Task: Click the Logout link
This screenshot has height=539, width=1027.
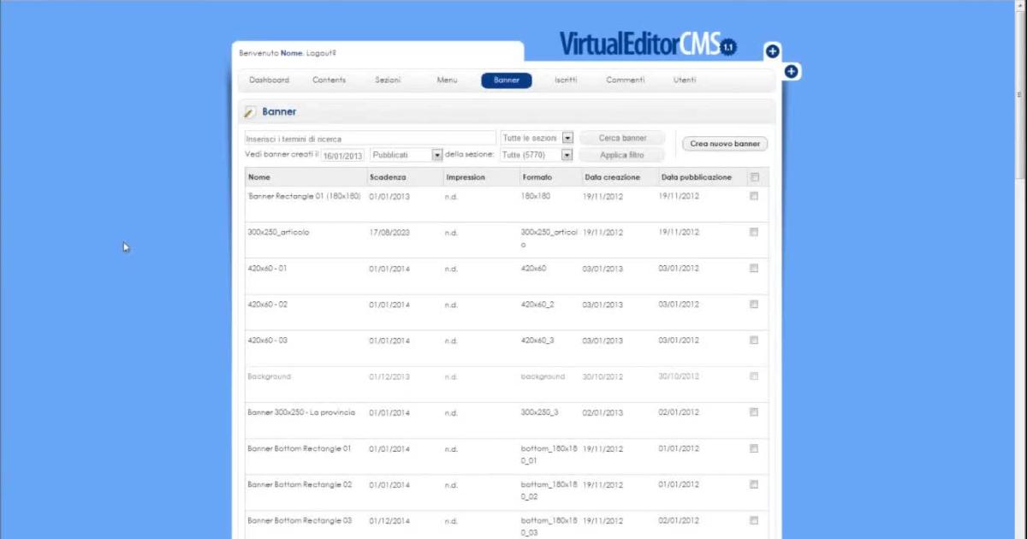Action: click(x=321, y=53)
